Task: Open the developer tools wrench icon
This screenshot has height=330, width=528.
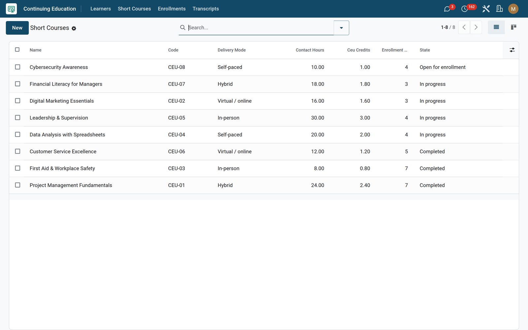Action: tap(486, 9)
